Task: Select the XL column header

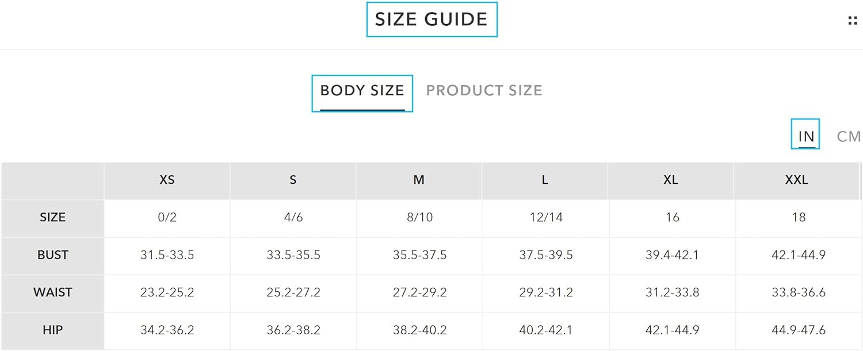Action: (x=671, y=180)
